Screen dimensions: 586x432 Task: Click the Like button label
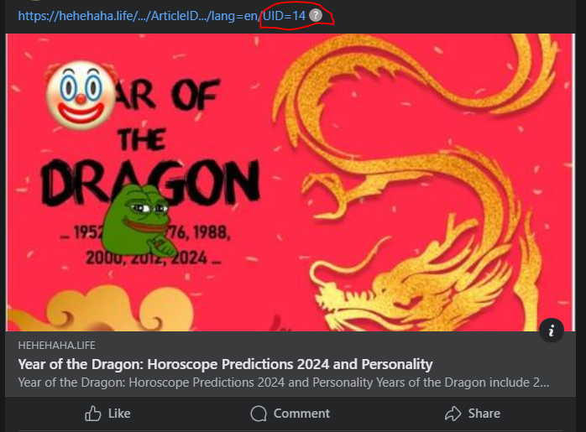(119, 414)
